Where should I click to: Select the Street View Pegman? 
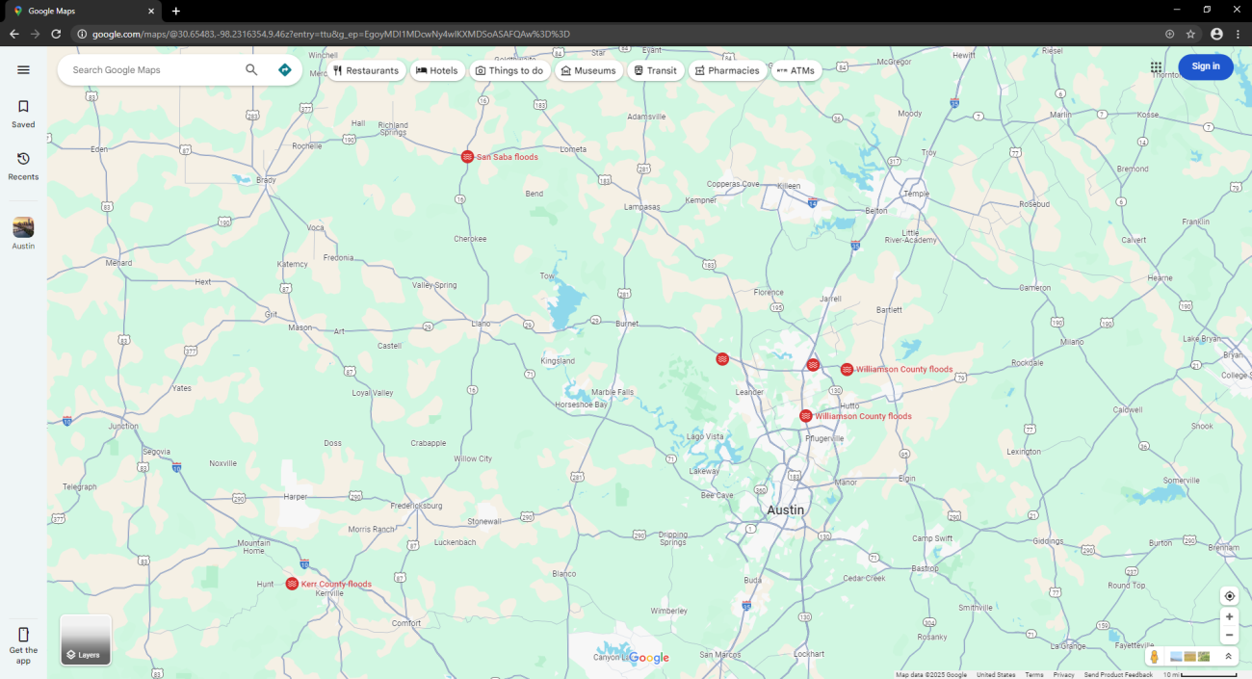[x=1154, y=657]
